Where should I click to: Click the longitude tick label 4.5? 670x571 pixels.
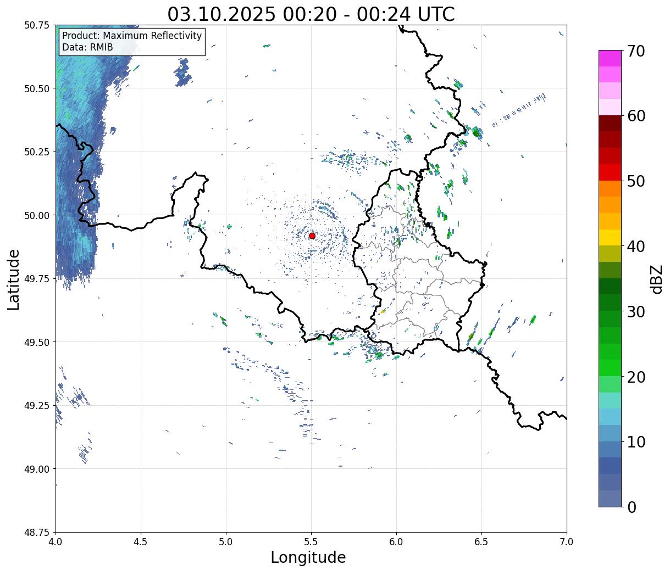pos(141,542)
